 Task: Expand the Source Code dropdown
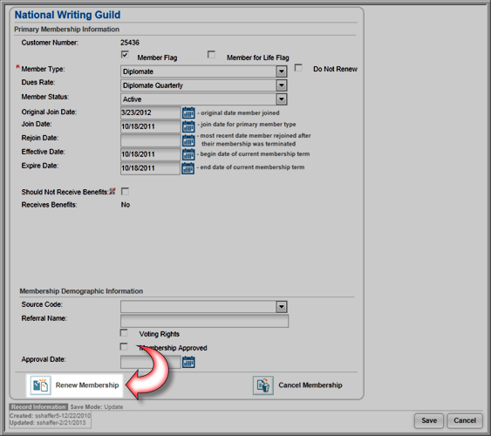[x=282, y=307]
